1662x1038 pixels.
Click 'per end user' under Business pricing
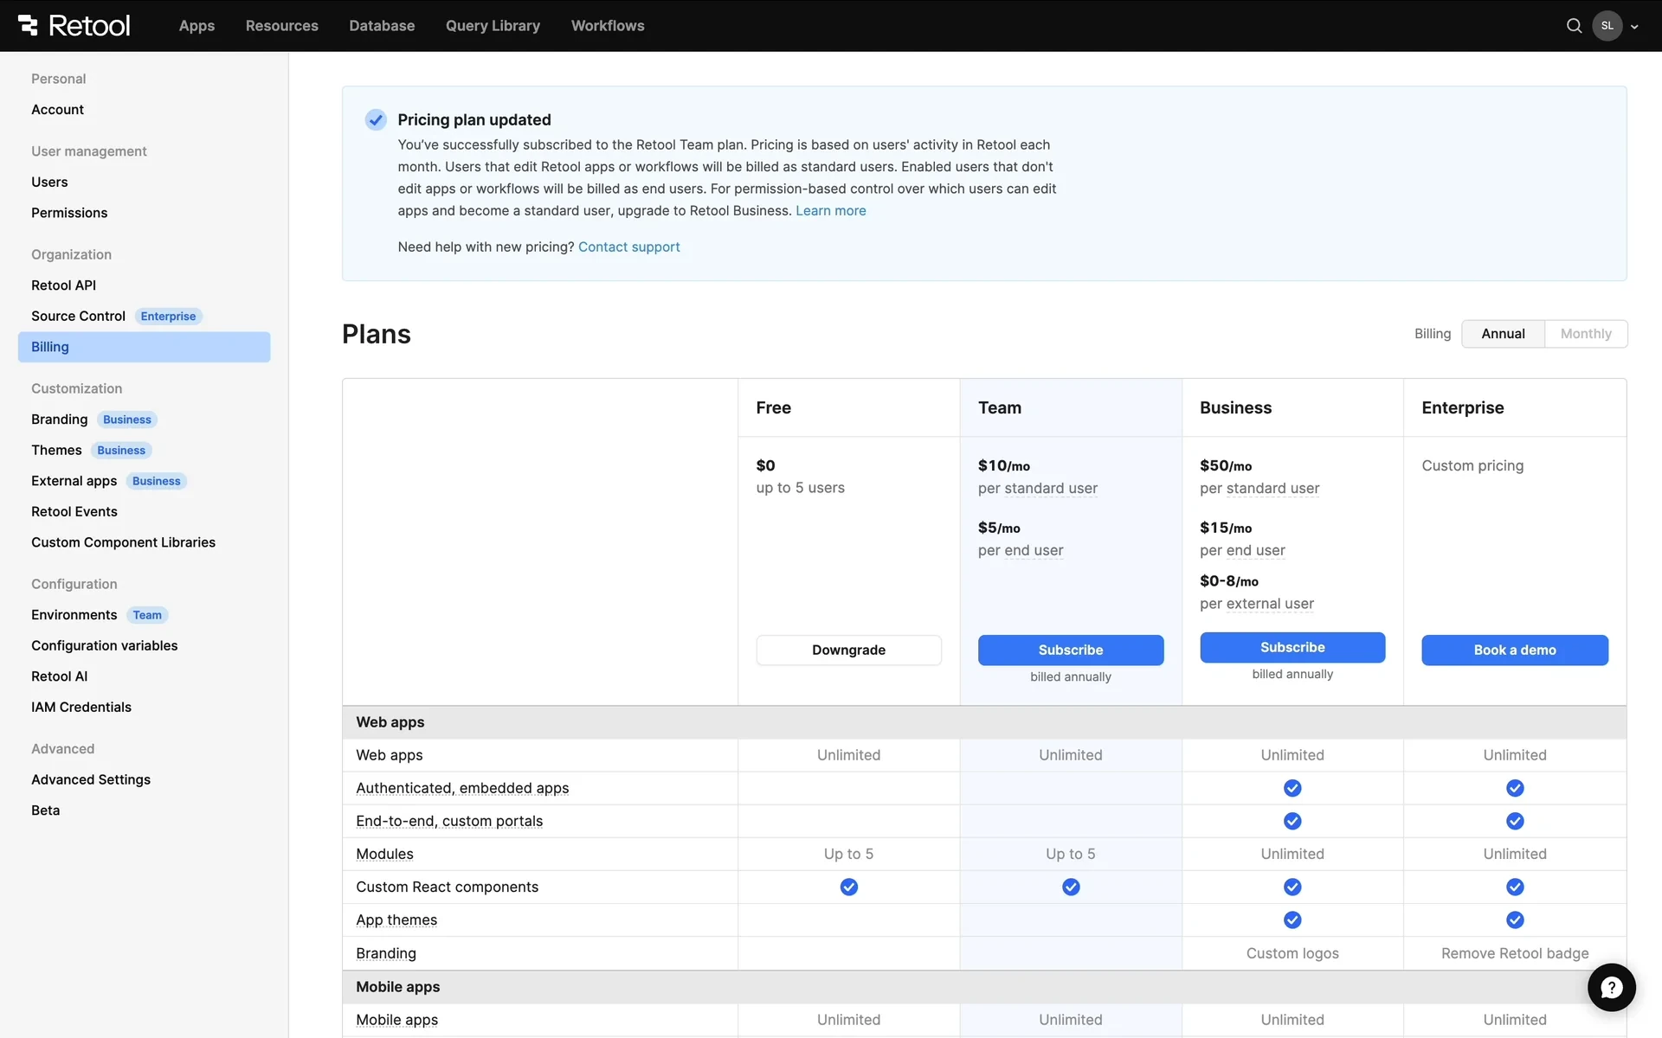coord(1242,550)
